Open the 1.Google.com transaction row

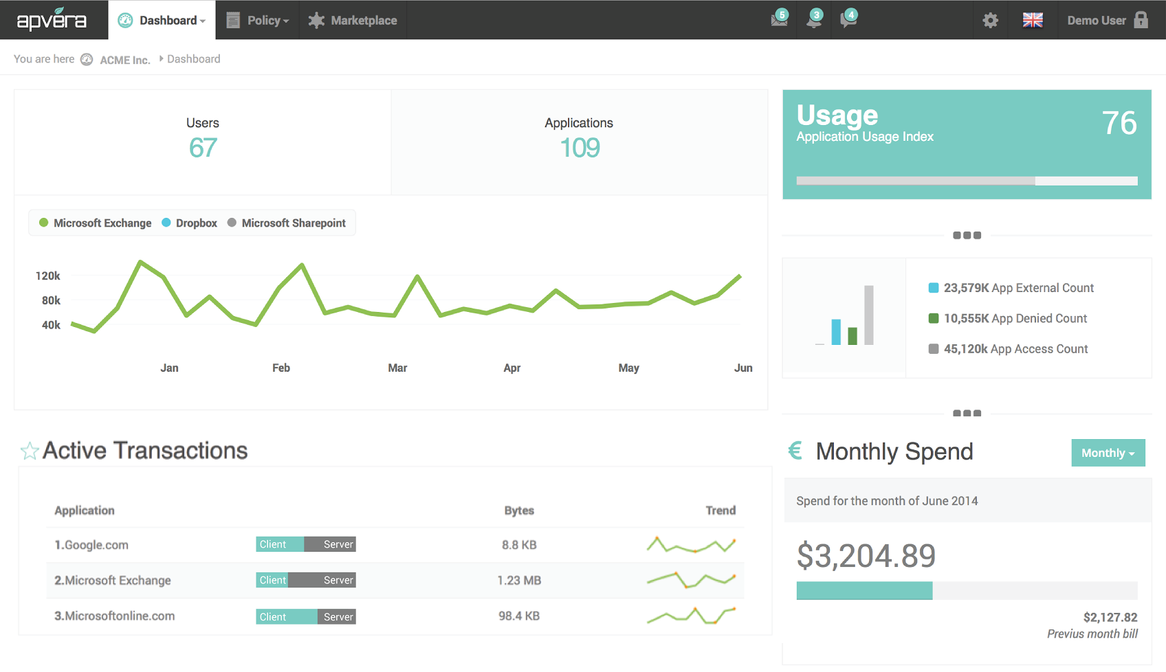point(395,545)
